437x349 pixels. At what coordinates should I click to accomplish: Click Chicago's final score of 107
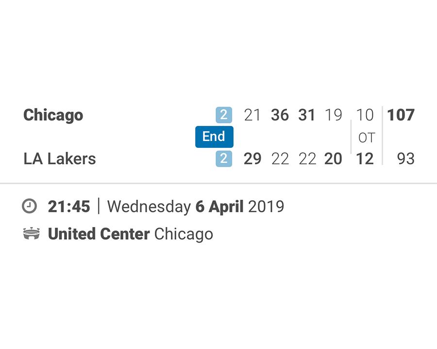point(401,115)
